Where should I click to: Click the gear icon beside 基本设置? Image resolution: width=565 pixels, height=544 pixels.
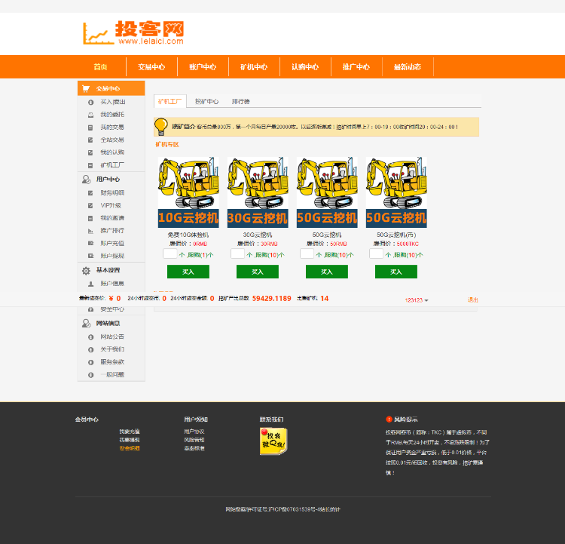point(86,270)
